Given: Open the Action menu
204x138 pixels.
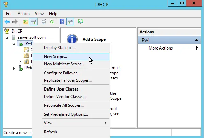Looking at the screenshot, I should point(23,14).
